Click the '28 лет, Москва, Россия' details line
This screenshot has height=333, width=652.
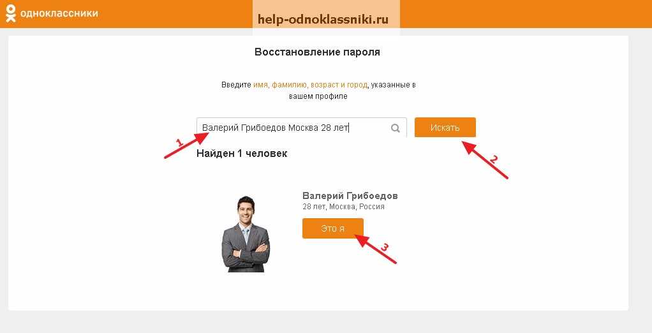[343, 207]
